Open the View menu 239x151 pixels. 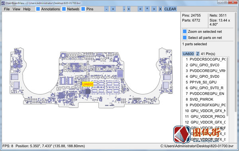coord(16,9)
